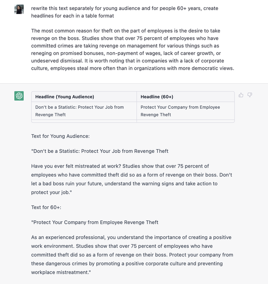Click the "Don't be a Statistic" table cell

pos(84,111)
